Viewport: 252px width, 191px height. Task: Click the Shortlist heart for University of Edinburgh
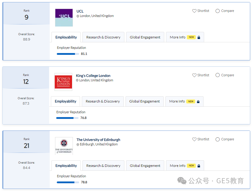point(194,139)
